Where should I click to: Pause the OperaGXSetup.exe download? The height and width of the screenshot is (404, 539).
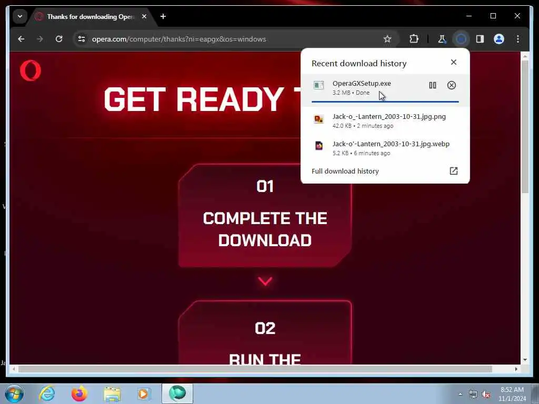[433, 85]
